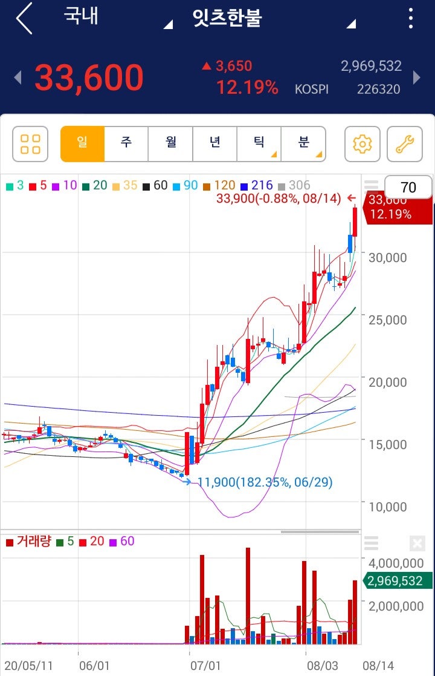Image resolution: width=435 pixels, height=676 pixels.
Task: Select the 년 yearly chart tab
Action: point(215,144)
